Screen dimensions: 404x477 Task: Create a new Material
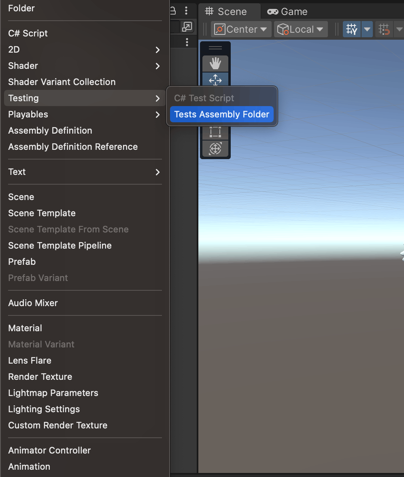point(85,328)
